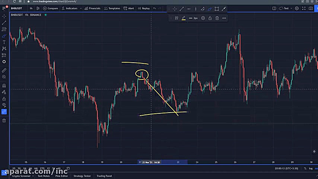The height and width of the screenshot is (179, 318).
Task: Change the BNBUSDT symbol in top bar
Action: [x=16, y=8]
